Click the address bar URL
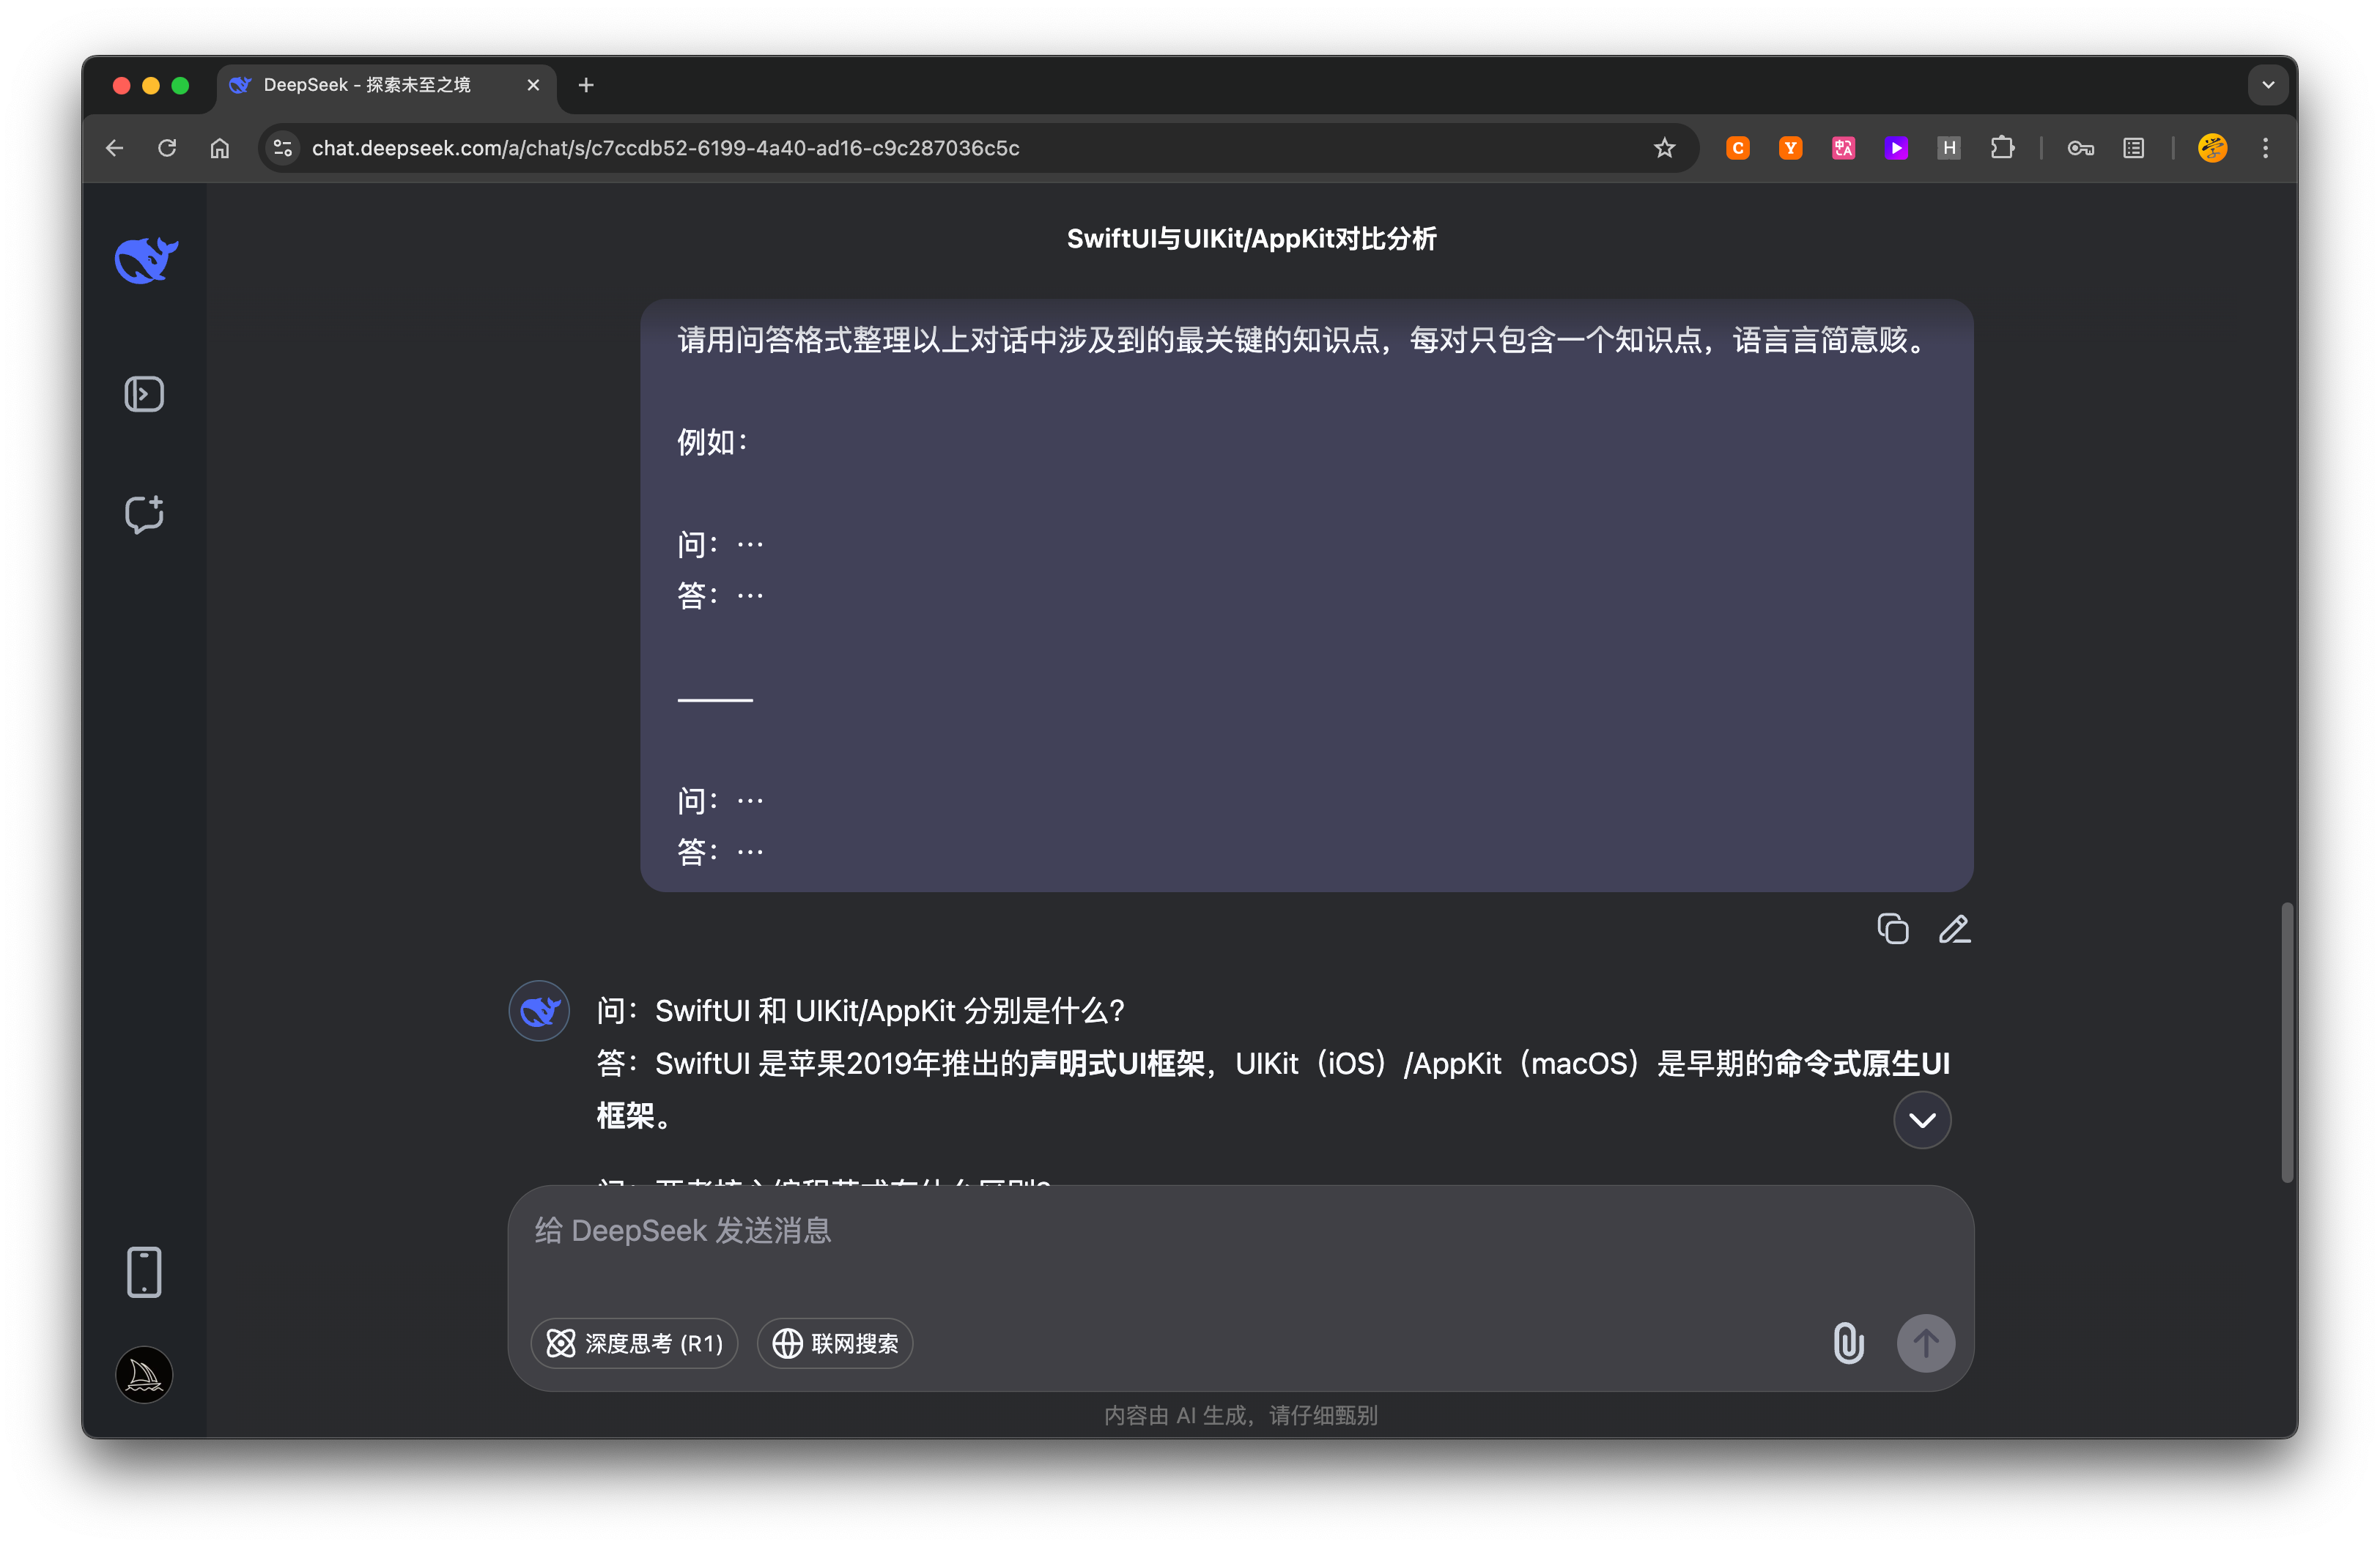 tap(665, 148)
